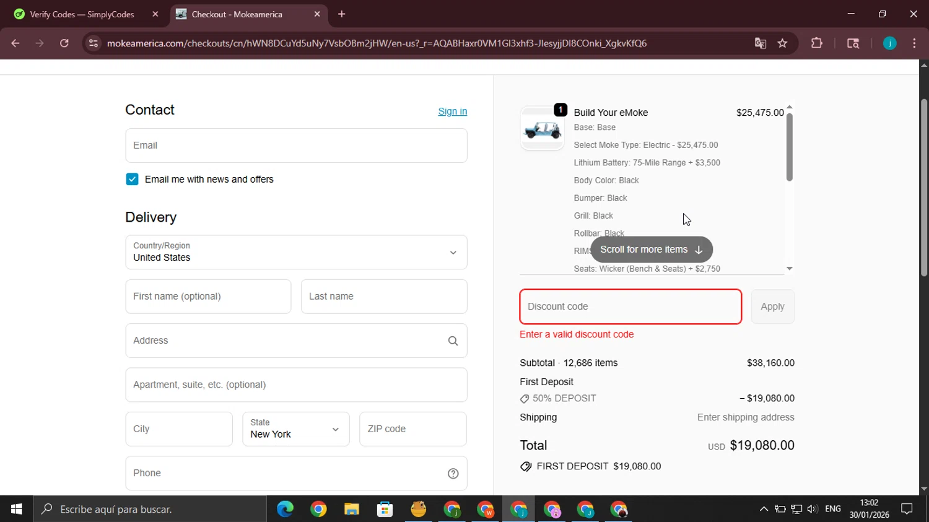Click the order list scroll up arrow
Viewport: 929px width, 522px height.
click(790, 107)
